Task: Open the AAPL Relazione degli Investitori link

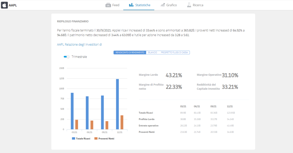Action: (80, 44)
